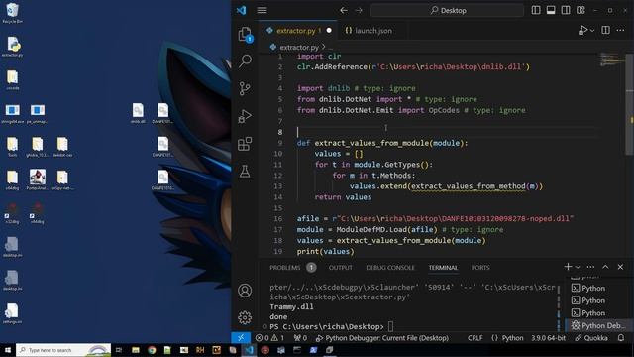Click extractor.py in the breadcrumb
The height and width of the screenshot is (357, 634).
point(299,47)
